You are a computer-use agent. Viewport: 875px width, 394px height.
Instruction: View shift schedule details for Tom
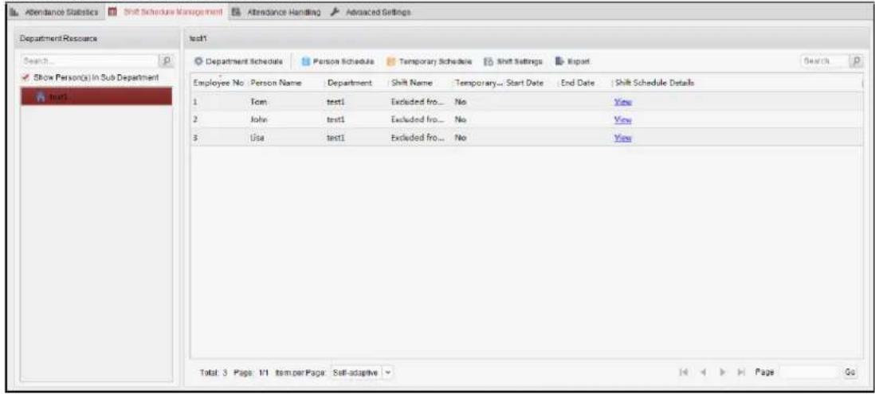tap(622, 101)
